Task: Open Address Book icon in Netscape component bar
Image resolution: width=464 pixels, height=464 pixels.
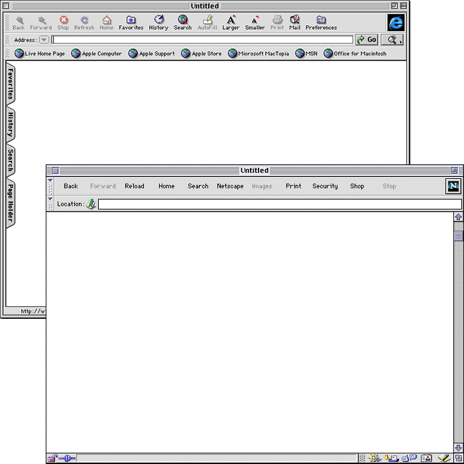Action: [426, 459]
